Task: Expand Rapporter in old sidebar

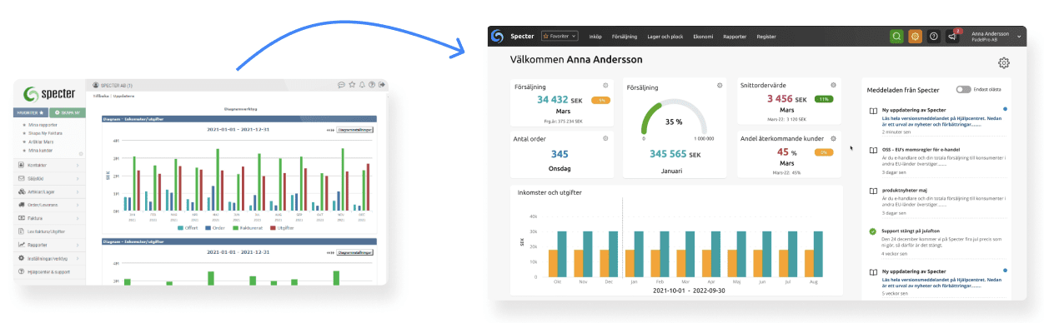Action: point(50,245)
